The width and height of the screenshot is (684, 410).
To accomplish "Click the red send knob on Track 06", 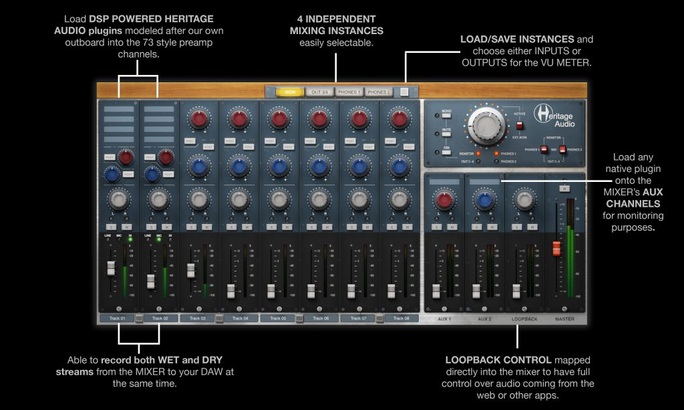I will pyautogui.click(x=319, y=119).
